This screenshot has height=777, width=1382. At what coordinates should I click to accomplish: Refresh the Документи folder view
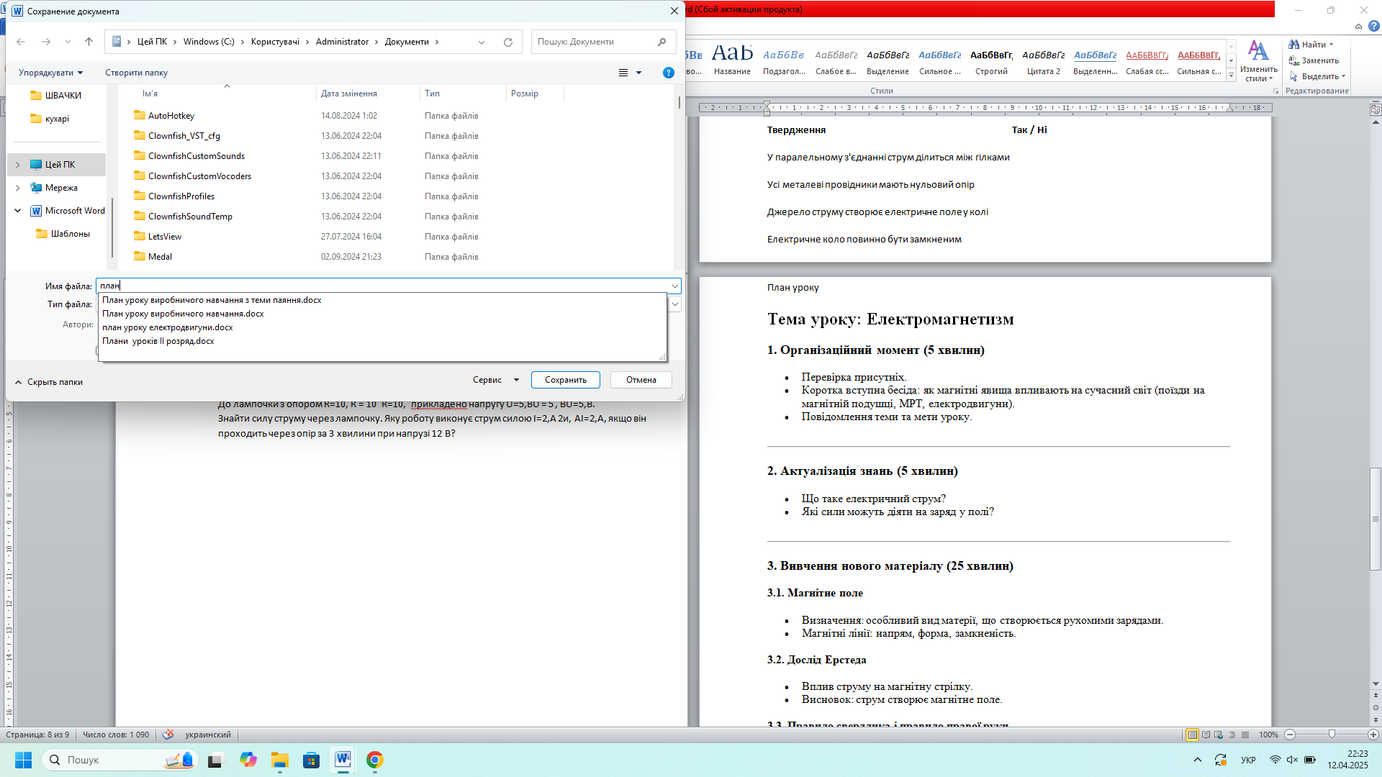[508, 42]
